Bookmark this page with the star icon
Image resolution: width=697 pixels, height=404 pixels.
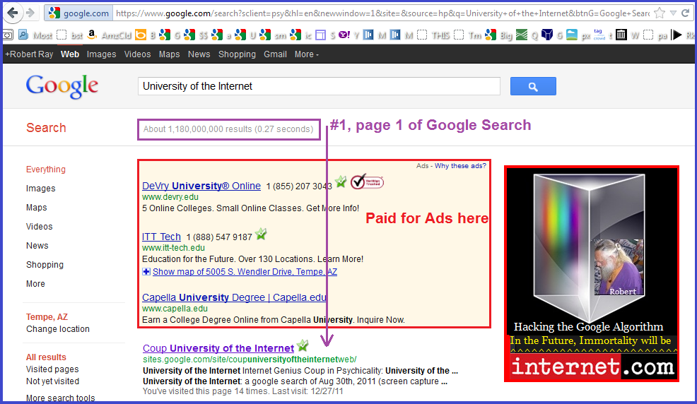click(x=660, y=13)
